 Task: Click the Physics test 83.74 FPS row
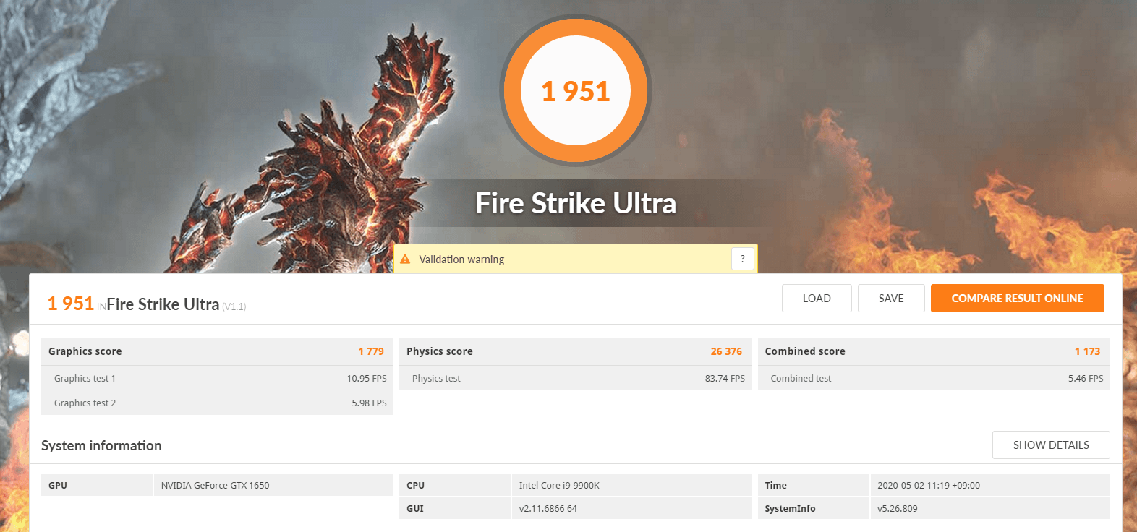575,378
